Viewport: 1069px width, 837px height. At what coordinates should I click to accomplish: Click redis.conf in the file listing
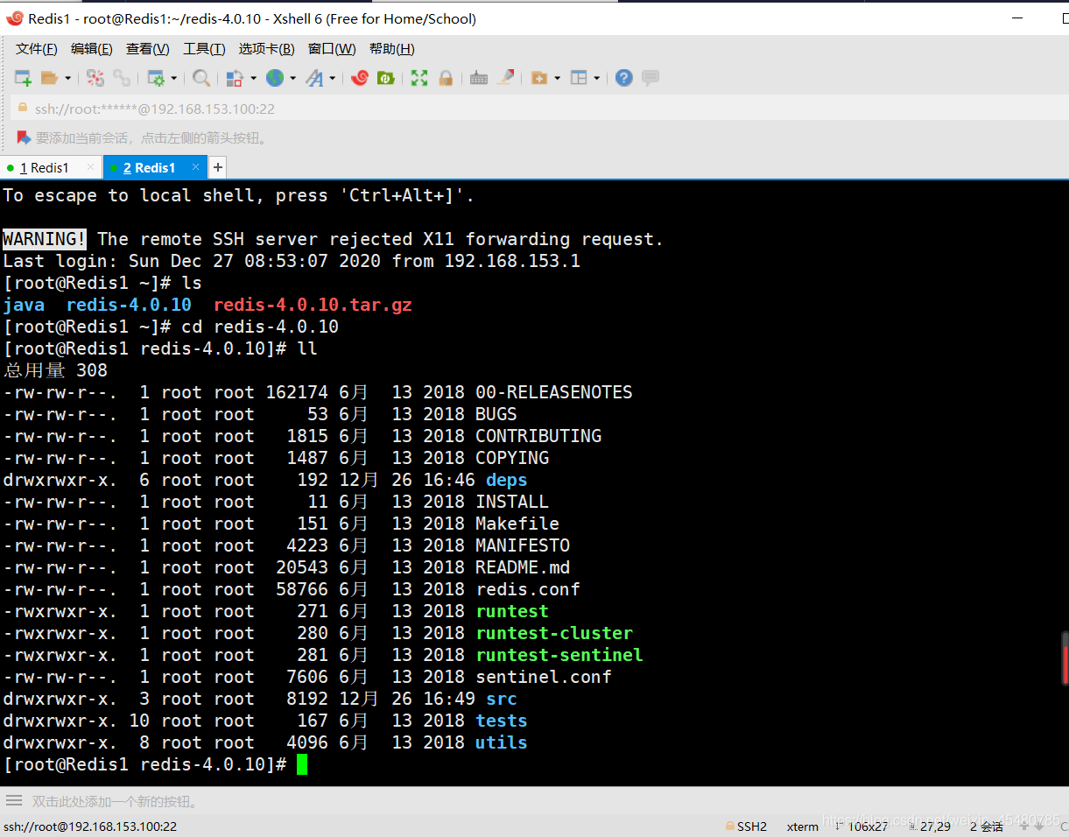[528, 589]
